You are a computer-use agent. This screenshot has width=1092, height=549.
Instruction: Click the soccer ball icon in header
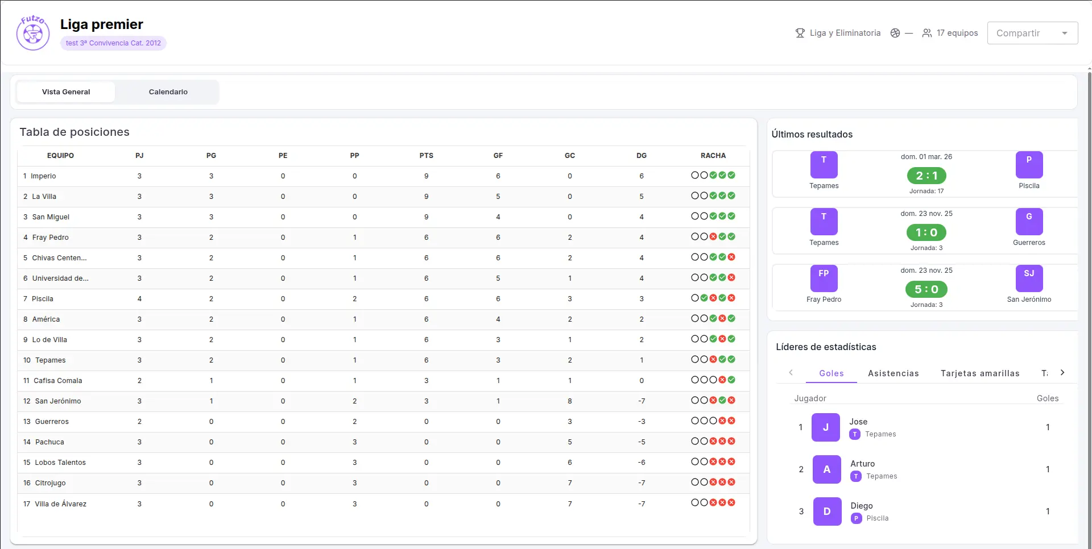[x=895, y=33]
